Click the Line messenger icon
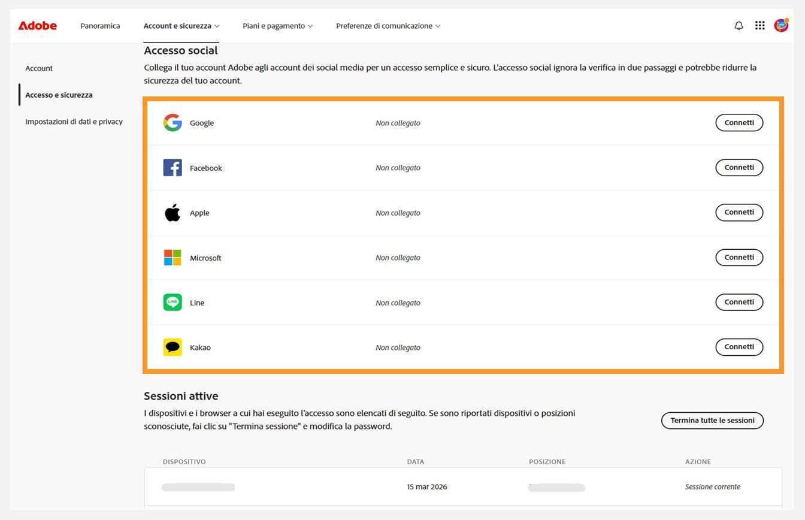 [x=172, y=302]
